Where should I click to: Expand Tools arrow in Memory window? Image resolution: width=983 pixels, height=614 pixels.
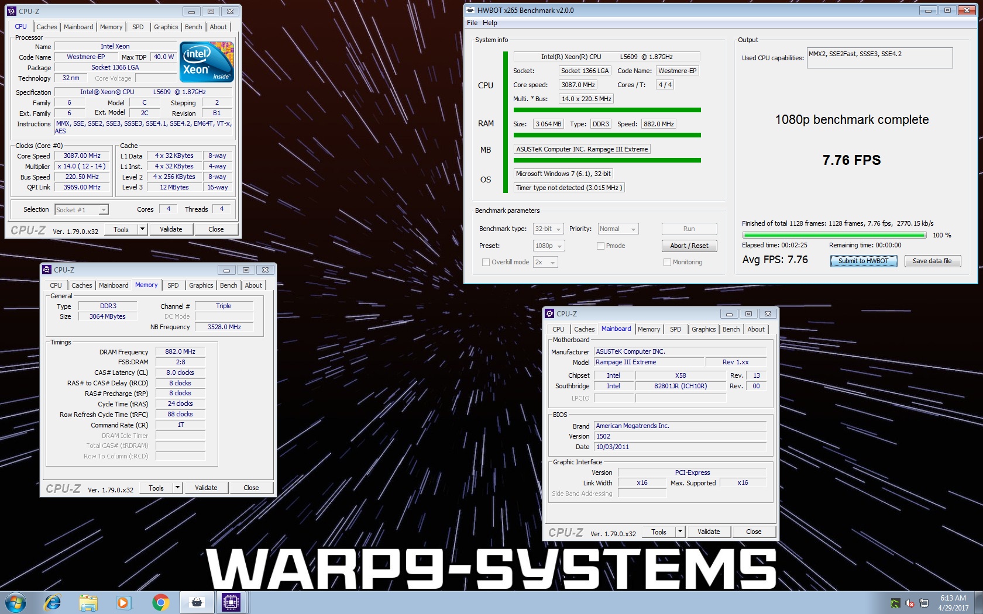[x=177, y=488]
